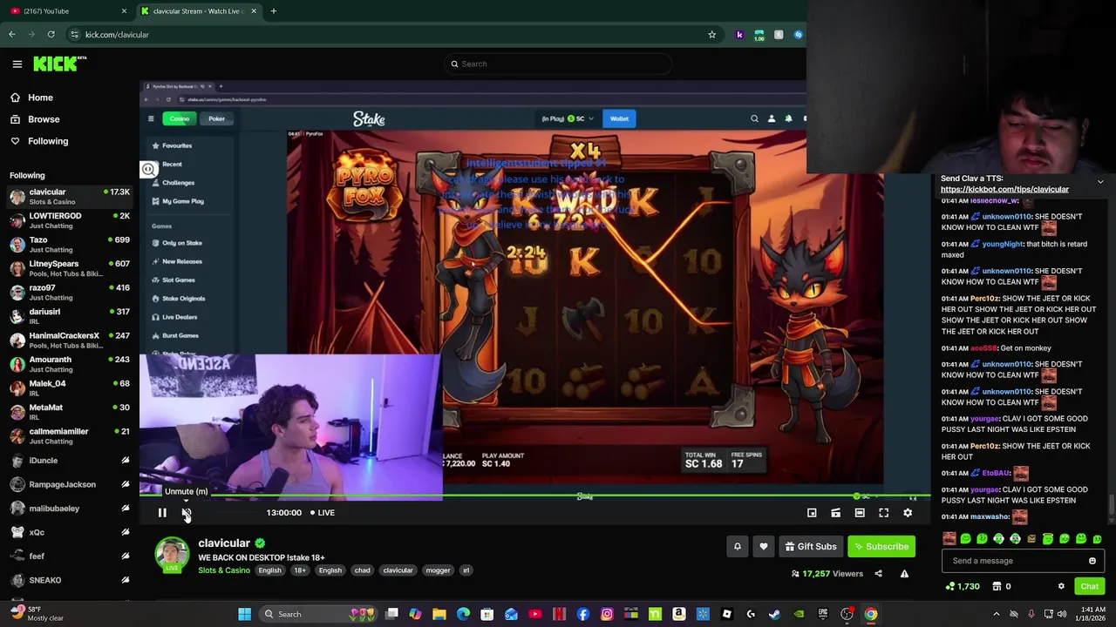Viewport: 1116px width, 627px height.
Task: Follow clavicular with the heart button
Action: coord(764,546)
